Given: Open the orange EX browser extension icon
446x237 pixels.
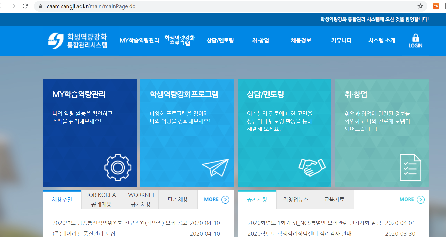Looking at the screenshot, I should [436, 6].
